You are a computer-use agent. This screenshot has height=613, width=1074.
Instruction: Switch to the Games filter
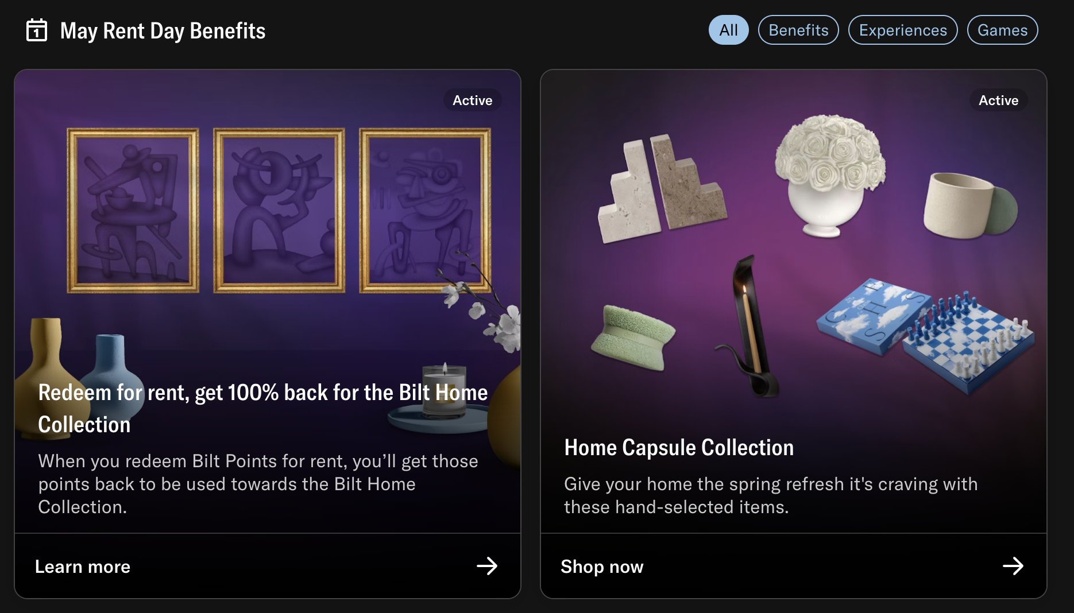[1002, 30]
